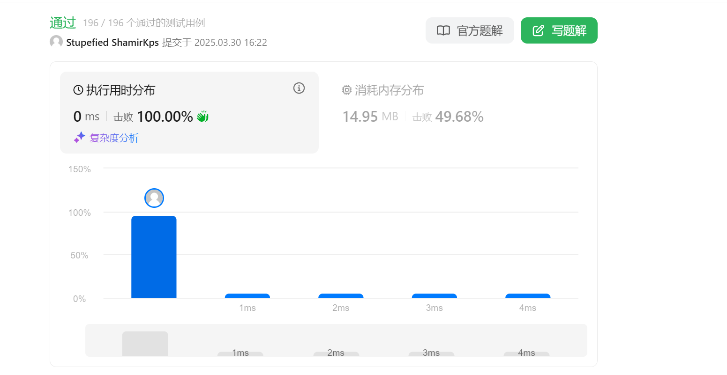Open the 官方题解 official solution

pos(470,30)
